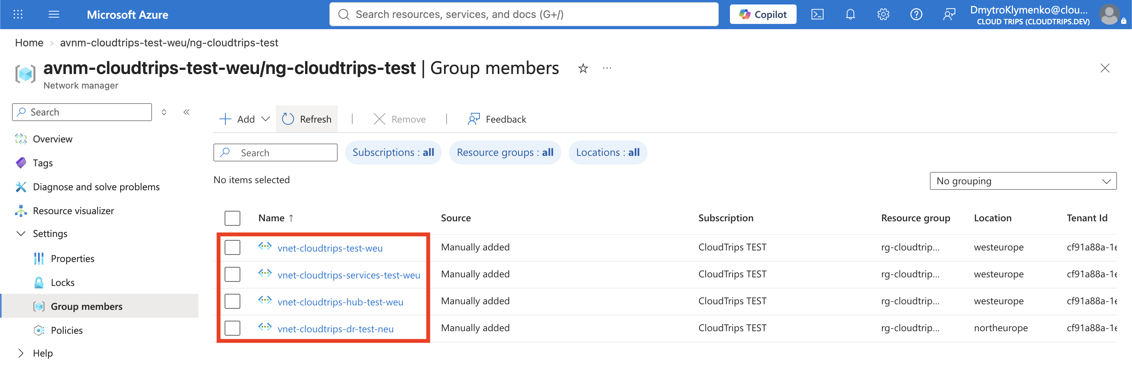Open avnm-cloudtrips-test-weu/ng-cloudtrips-test breadcrumb
This screenshot has width=1132, height=382.
point(169,43)
